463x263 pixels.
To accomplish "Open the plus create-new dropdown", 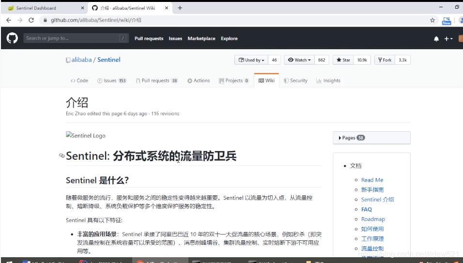I will pyautogui.click(x=448, y=39).
